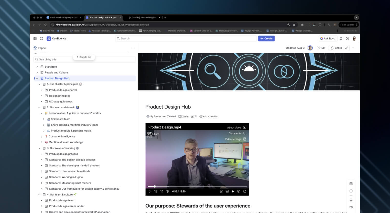This screenshot has width=390, height=213.
Task: Mute the video with the speaker icon
Action: point(167,191)
